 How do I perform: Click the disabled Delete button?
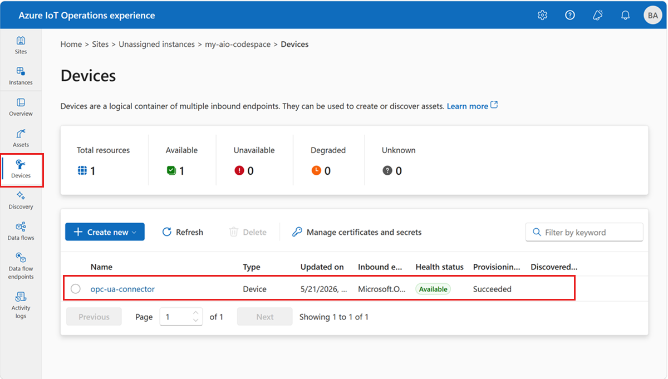tap(248, 232)
